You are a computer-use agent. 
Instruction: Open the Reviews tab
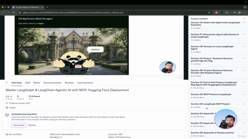click(69, 83)
